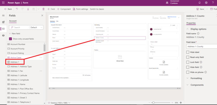Toggle the hamburger menu in left rail
The image size is (217, 105).
3,16
